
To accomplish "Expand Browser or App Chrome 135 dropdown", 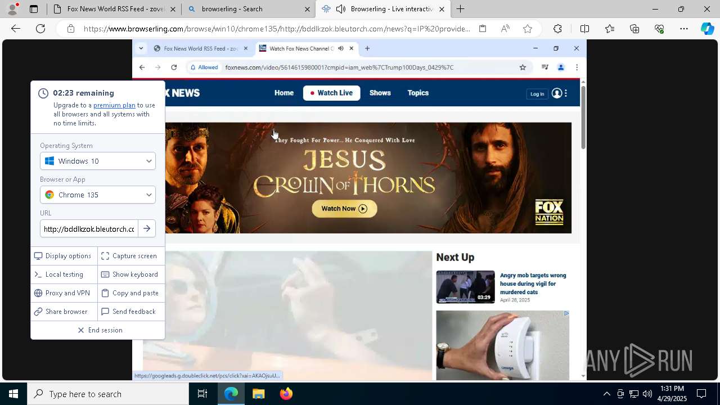I will point(98,195).
